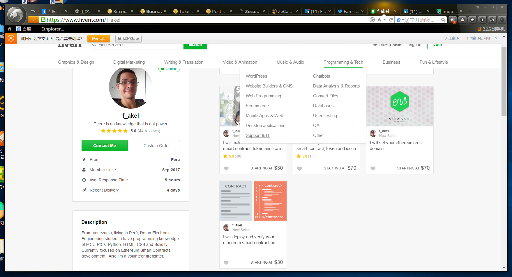Select Chatbots submenu item
The width and height of the screenshot is (512, 277).
coord(322,76)
